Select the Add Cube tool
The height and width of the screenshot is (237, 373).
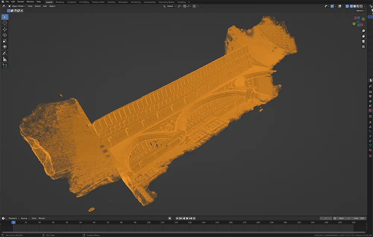5,66
